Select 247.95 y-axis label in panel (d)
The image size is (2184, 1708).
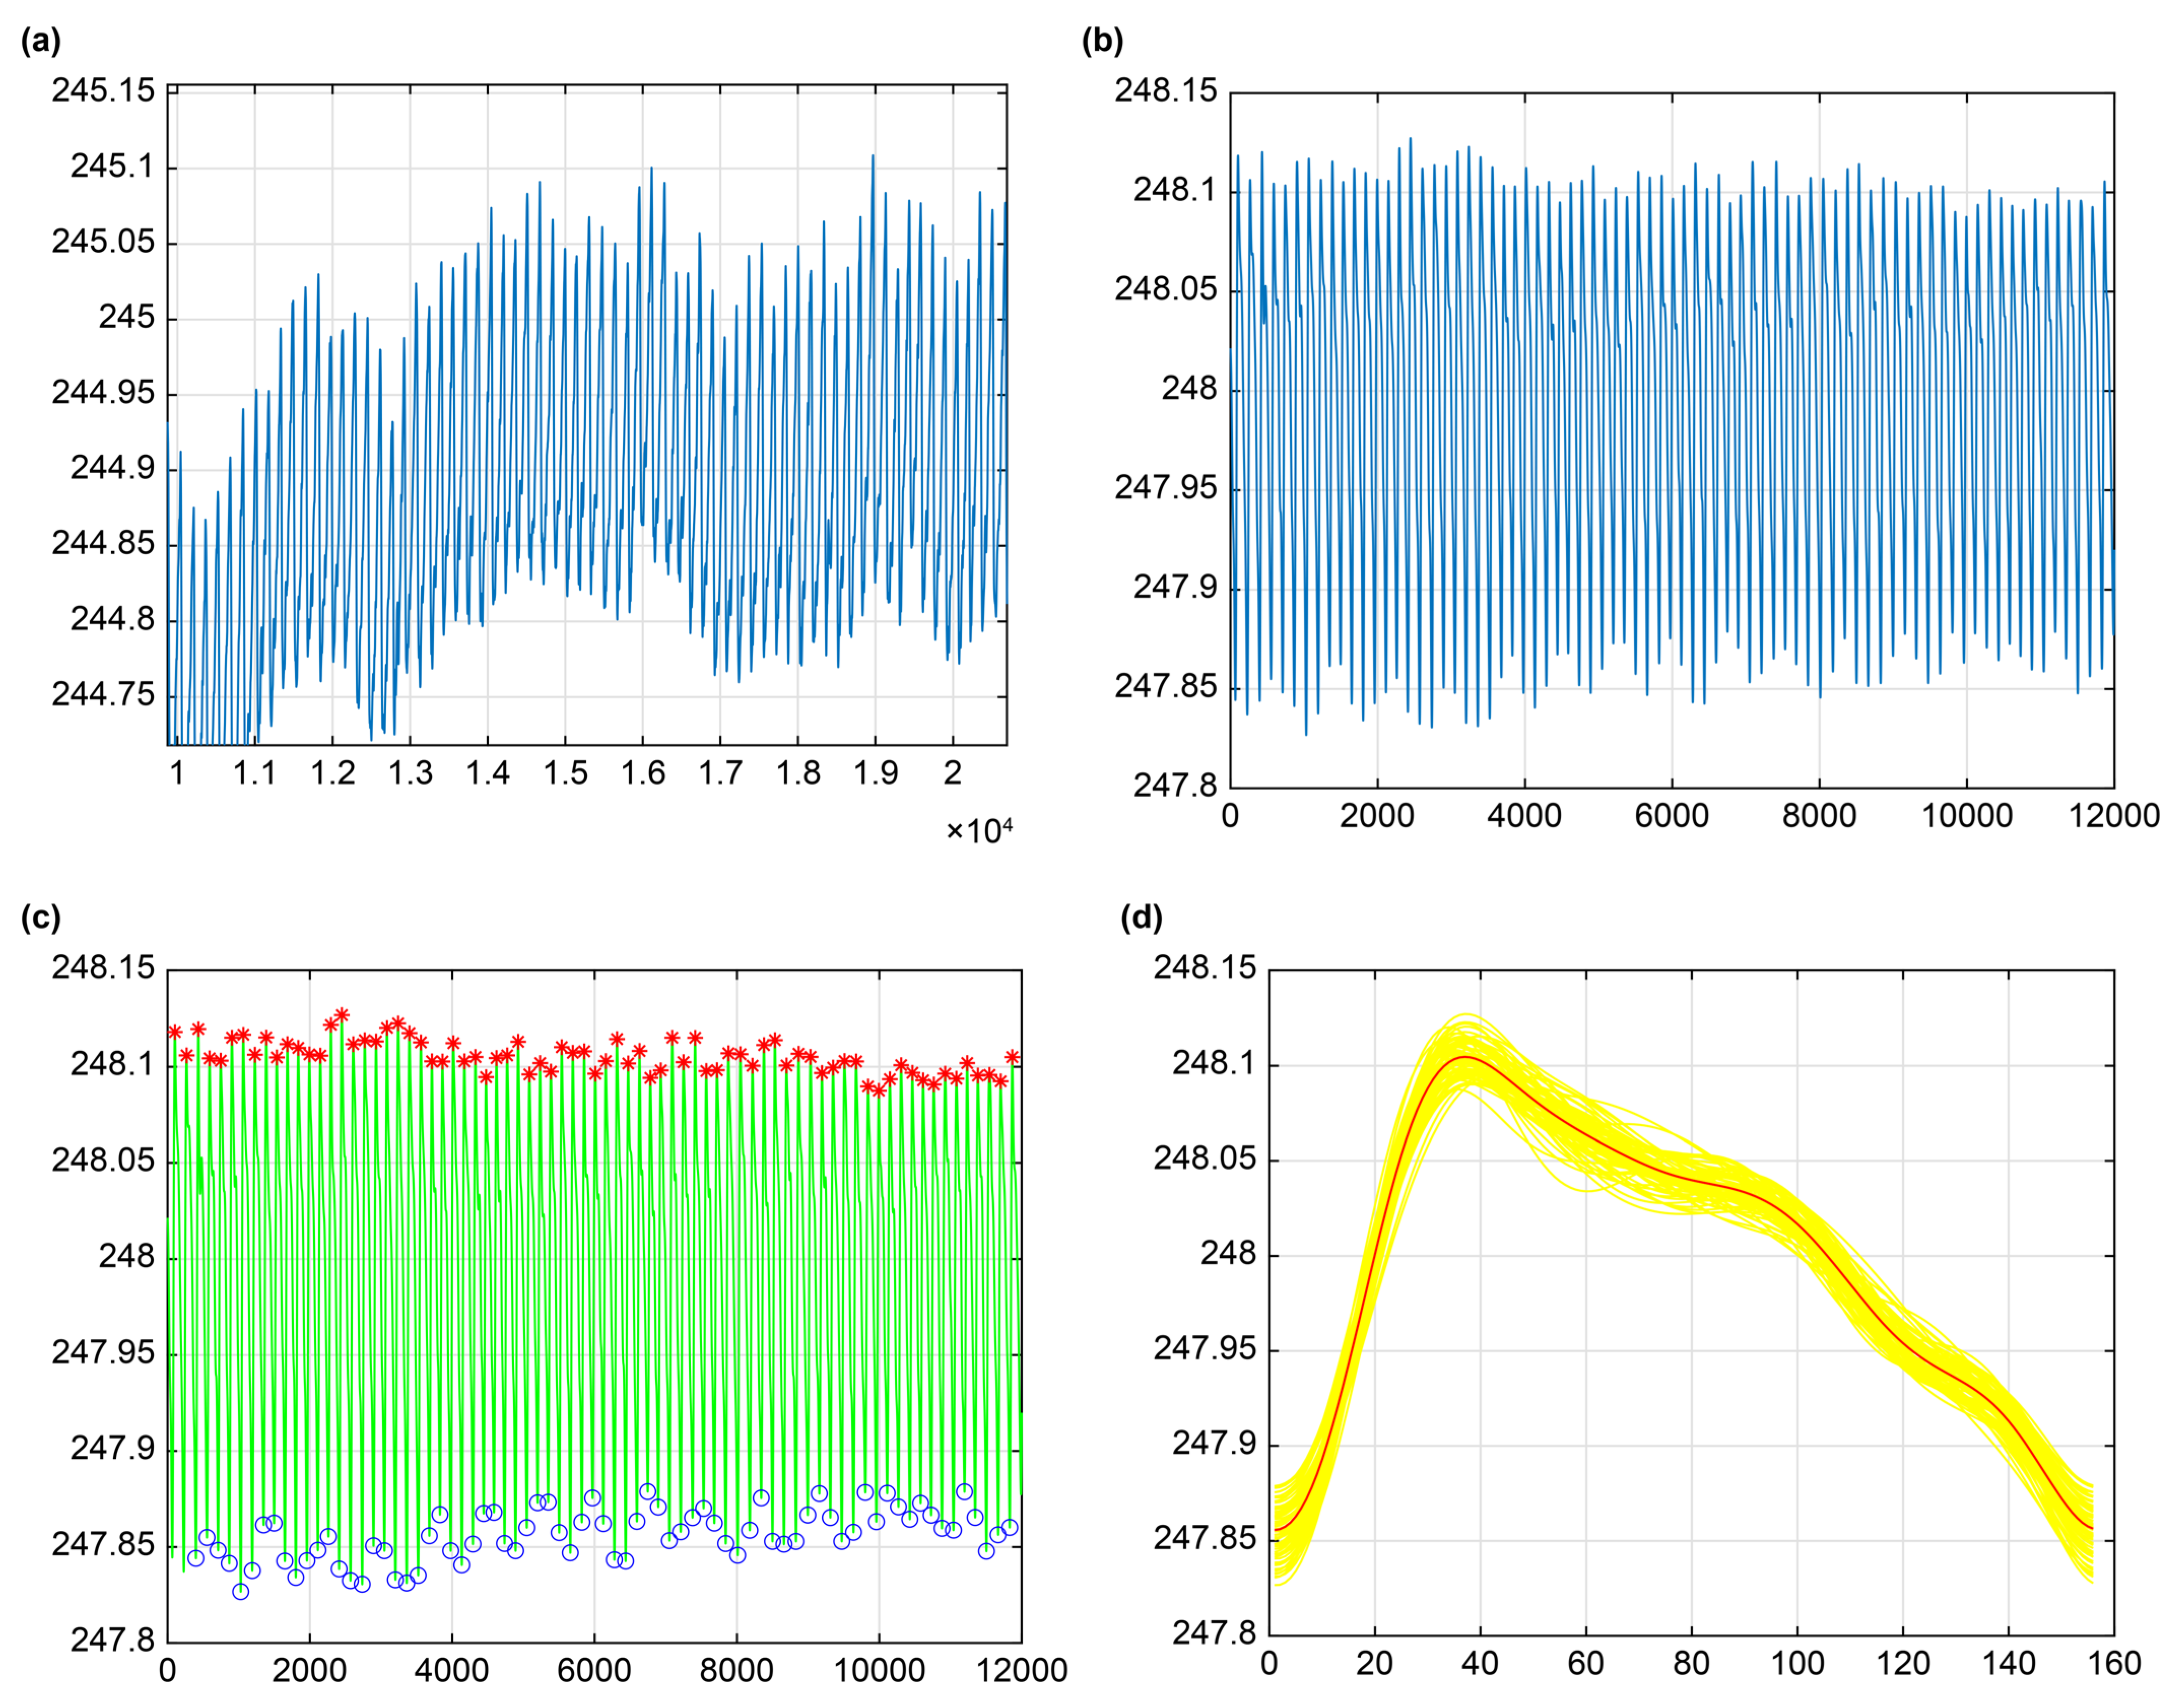(1205, 1349)
